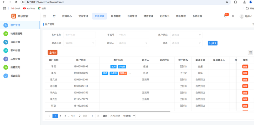
Task: Open the browser extensions puzzle icon
Action: pos(236,2)
